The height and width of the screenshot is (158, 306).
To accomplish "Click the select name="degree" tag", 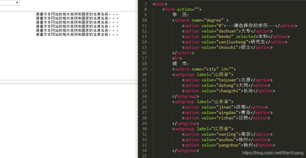I will pyautogui.click(x=200, y=20).
